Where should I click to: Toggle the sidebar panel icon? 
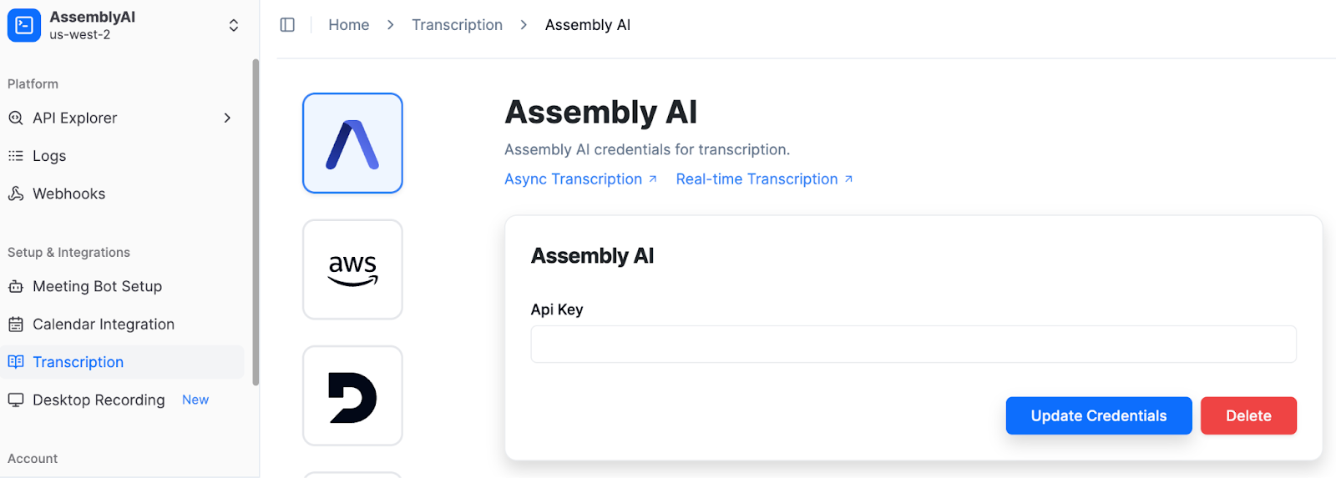(287, 25)
